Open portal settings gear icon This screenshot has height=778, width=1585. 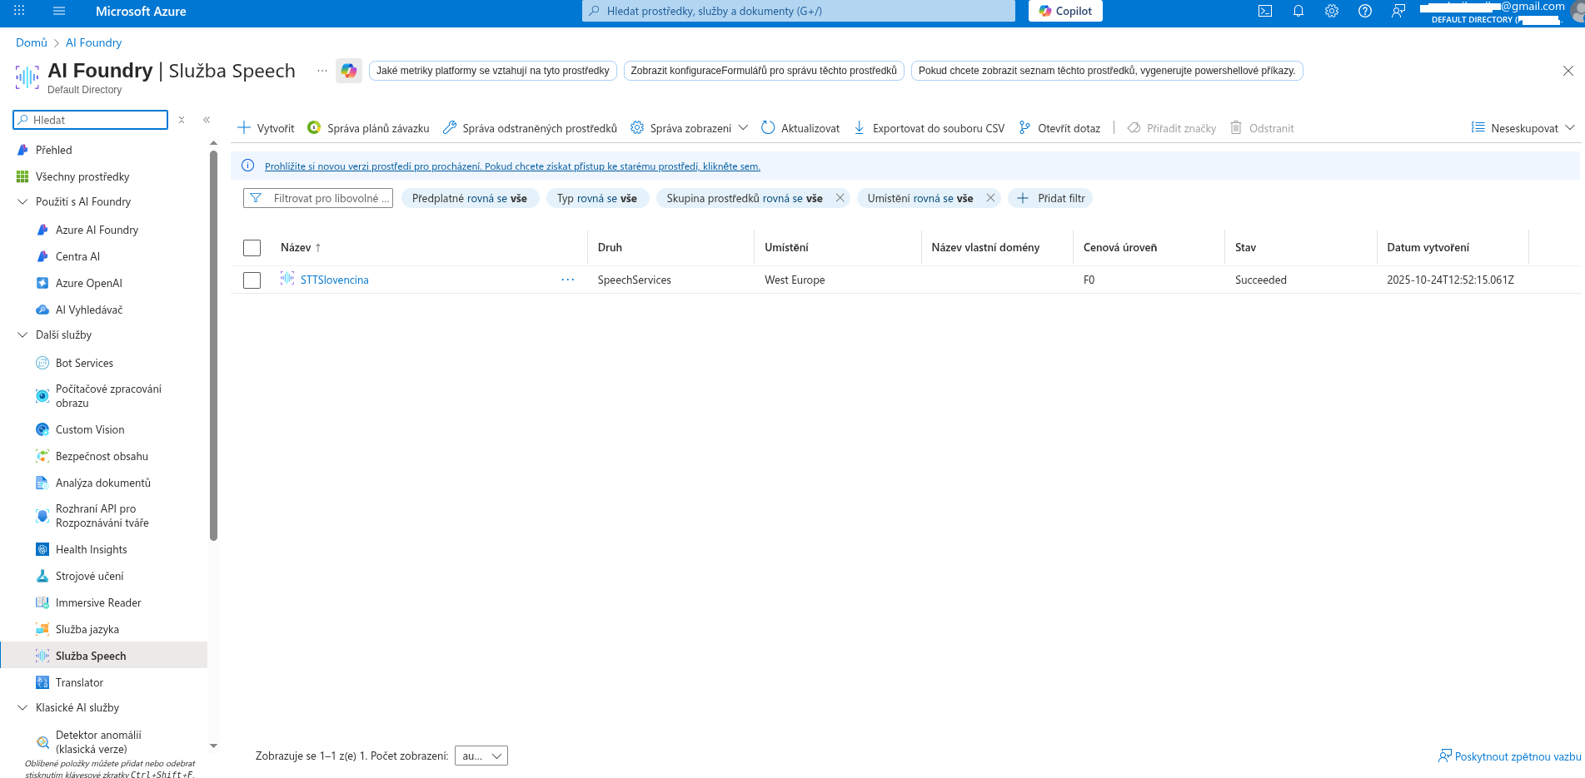(1331, 11)
